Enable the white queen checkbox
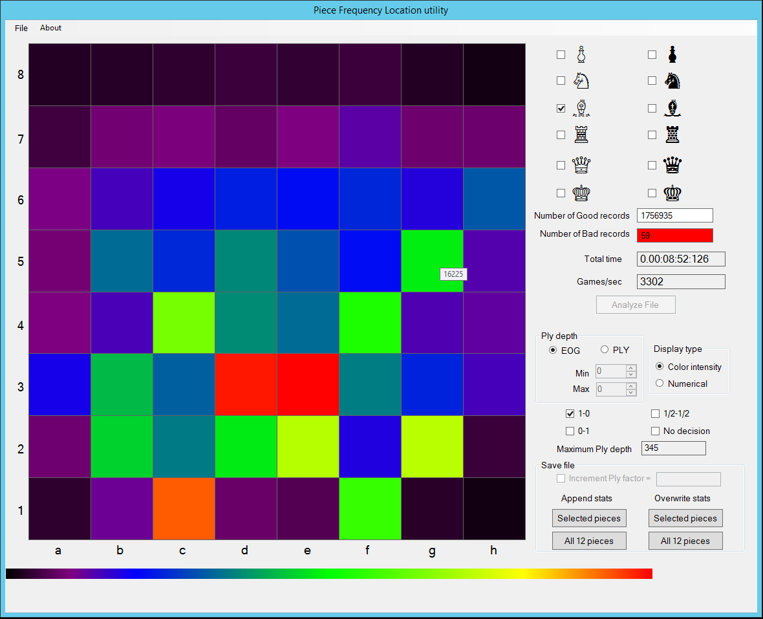The image size is (763, 619). coord(561,166)
